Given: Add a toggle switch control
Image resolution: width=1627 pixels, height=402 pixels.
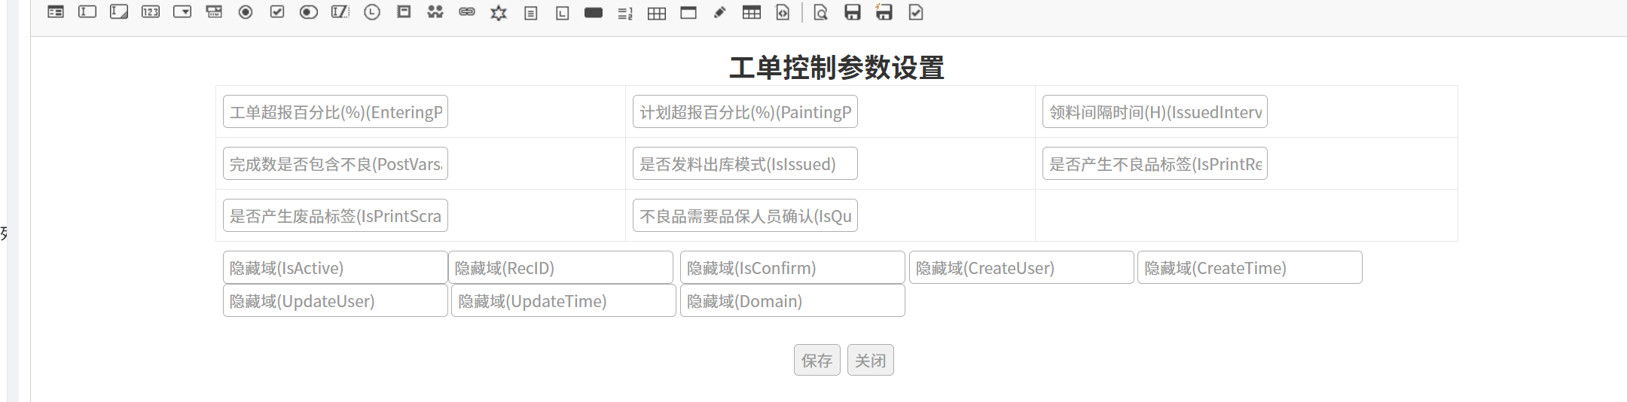Looking at the screenshot, I should [308, 12].
